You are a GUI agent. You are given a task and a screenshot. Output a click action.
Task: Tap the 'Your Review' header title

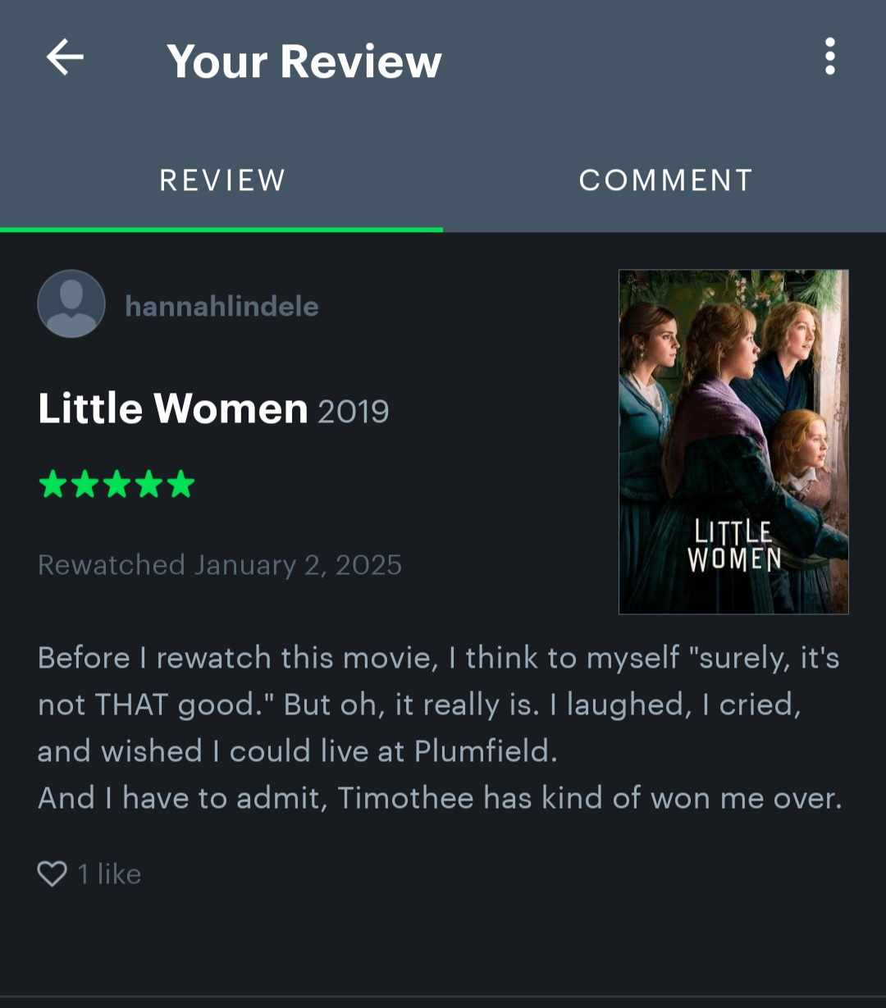(x=304, y=61)
